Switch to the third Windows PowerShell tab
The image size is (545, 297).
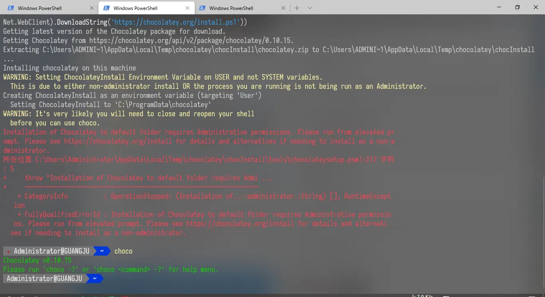[242, 8]
